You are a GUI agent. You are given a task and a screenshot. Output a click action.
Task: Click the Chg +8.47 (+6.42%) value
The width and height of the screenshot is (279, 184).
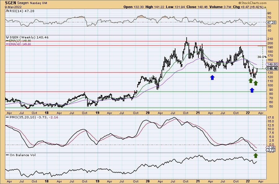248,7
